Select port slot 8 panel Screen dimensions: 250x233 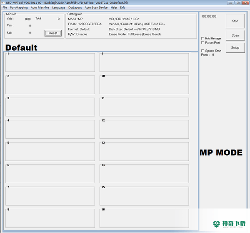(x=50, y=218)
